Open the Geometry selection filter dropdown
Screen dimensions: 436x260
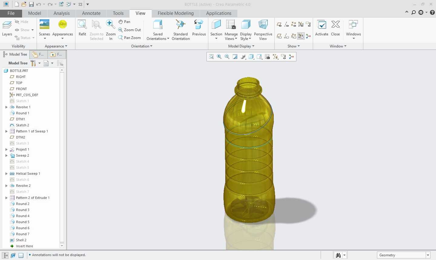click(428, 255)
